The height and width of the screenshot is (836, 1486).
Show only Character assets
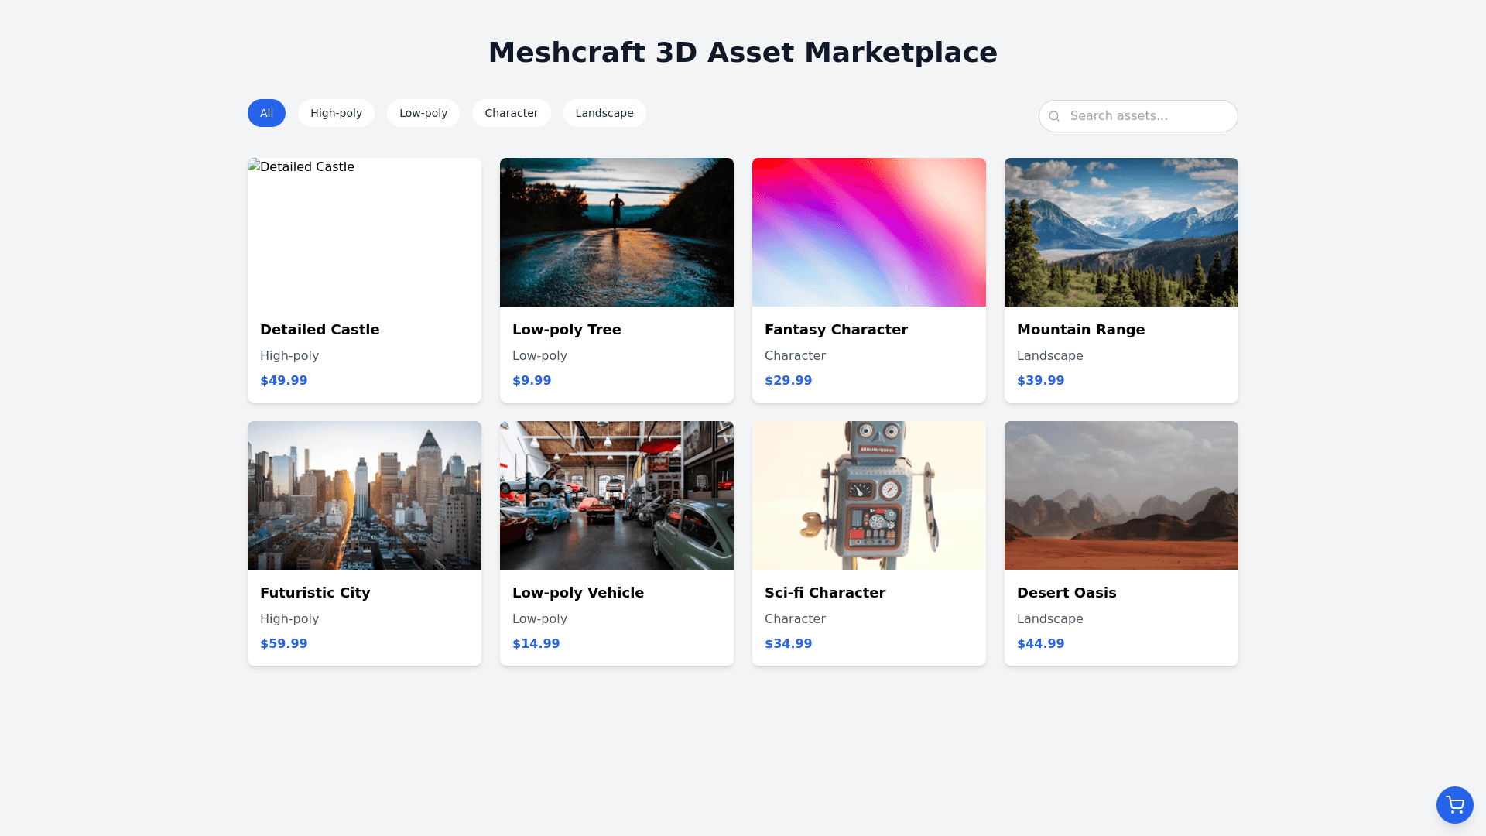(511, 113)
